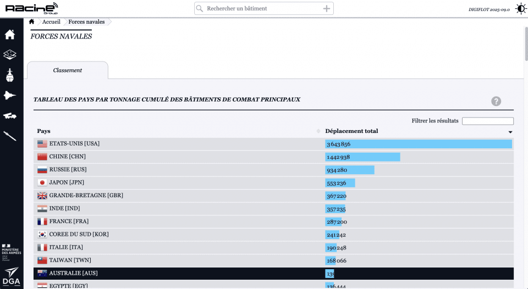Image resolution: width=528 pixels, height=289 pixels.
Task: Sort the Pays column
Action: 318,131
